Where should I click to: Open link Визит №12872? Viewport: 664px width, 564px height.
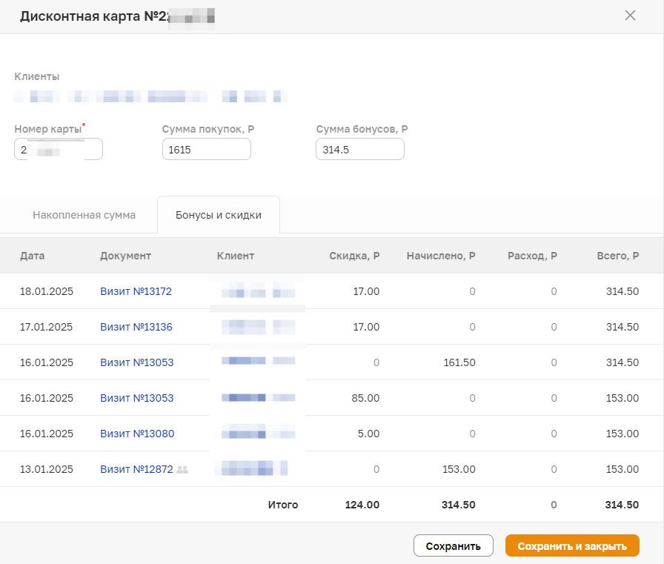[136, 469]
